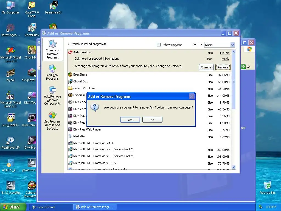281x211 pixels.
Task: Open CuteFTP 8 Home desktop shortcut
Action: 32,9
